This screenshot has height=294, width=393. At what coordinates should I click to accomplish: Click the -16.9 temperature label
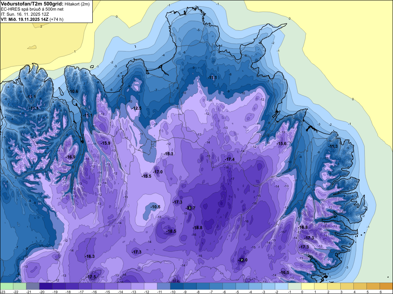click(70, 157)
